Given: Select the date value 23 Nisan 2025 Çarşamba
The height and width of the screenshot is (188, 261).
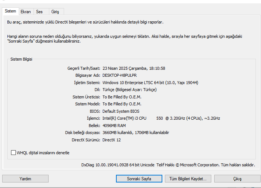Looking at the screenshot, I should 134,68.
